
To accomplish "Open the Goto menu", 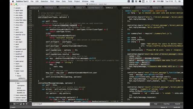I will (64, 1).
